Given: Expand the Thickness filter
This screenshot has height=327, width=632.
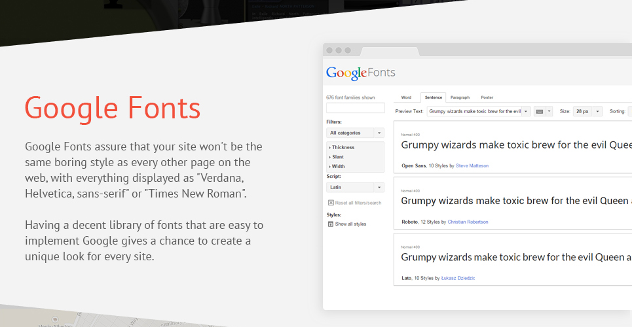Looking at the screenshot, I should (x=342, y=147).
